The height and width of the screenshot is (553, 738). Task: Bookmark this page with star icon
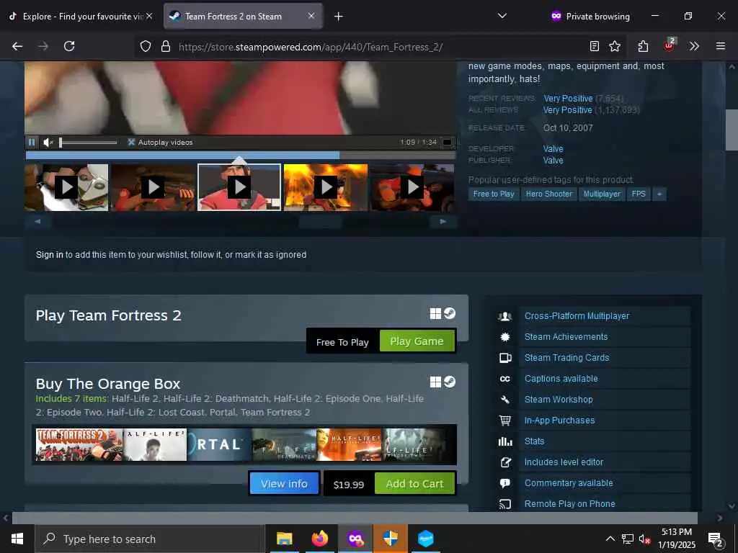pyautogui.click(x=615, y=46)
